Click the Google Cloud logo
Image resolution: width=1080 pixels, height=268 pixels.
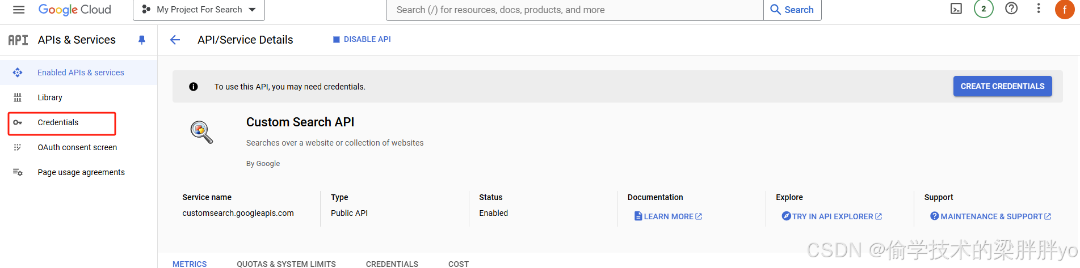tap(74, 10)
